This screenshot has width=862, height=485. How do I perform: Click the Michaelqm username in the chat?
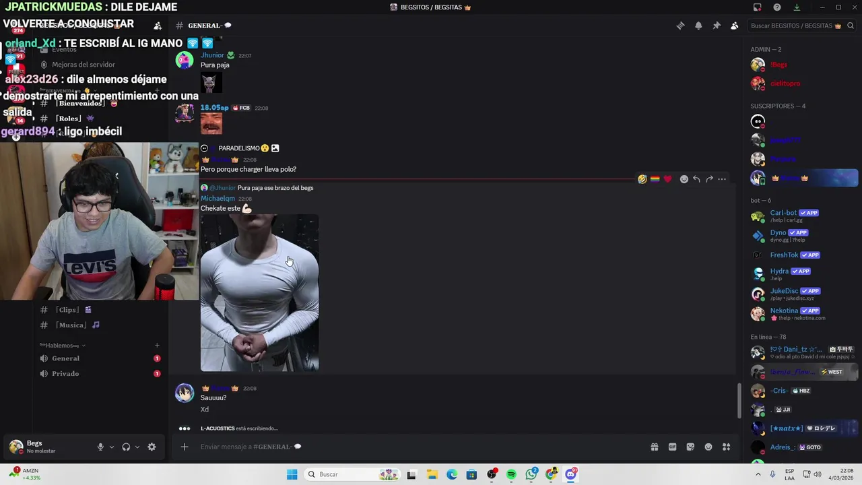tap(218, 199)
